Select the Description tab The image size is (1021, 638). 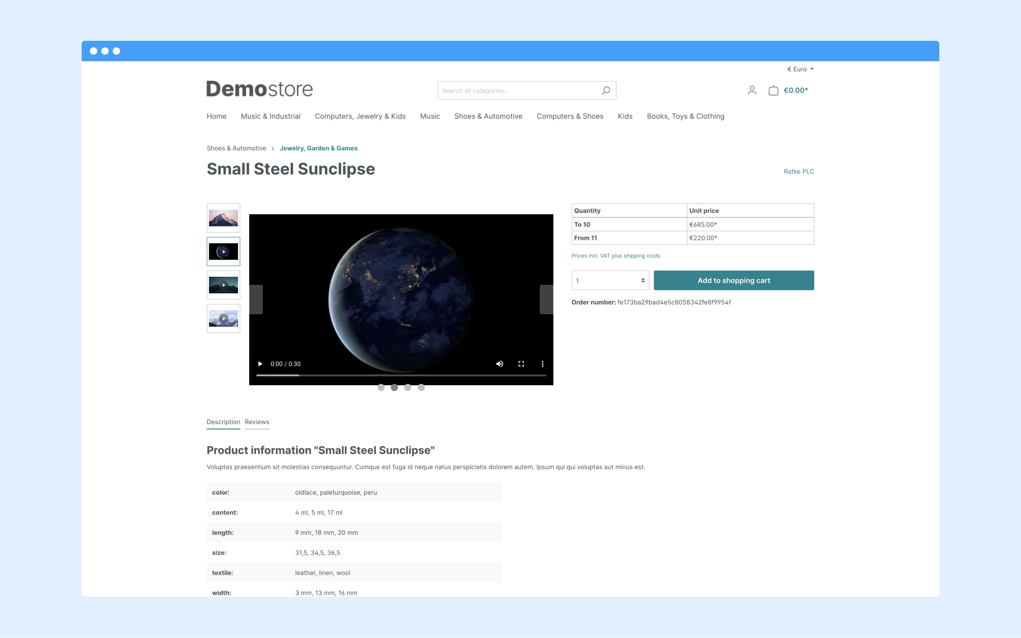point(222,422)
